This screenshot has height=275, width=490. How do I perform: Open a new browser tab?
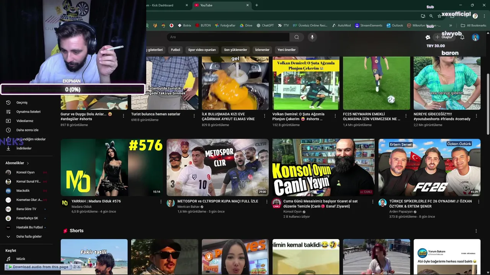point(256,5)
